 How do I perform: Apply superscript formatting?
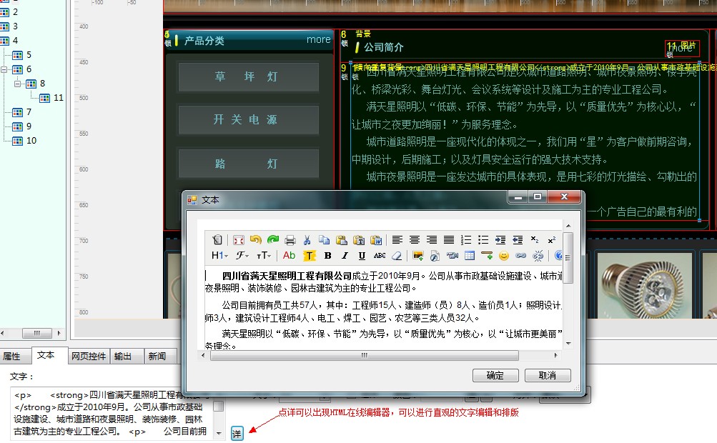(x=552, y=239)
